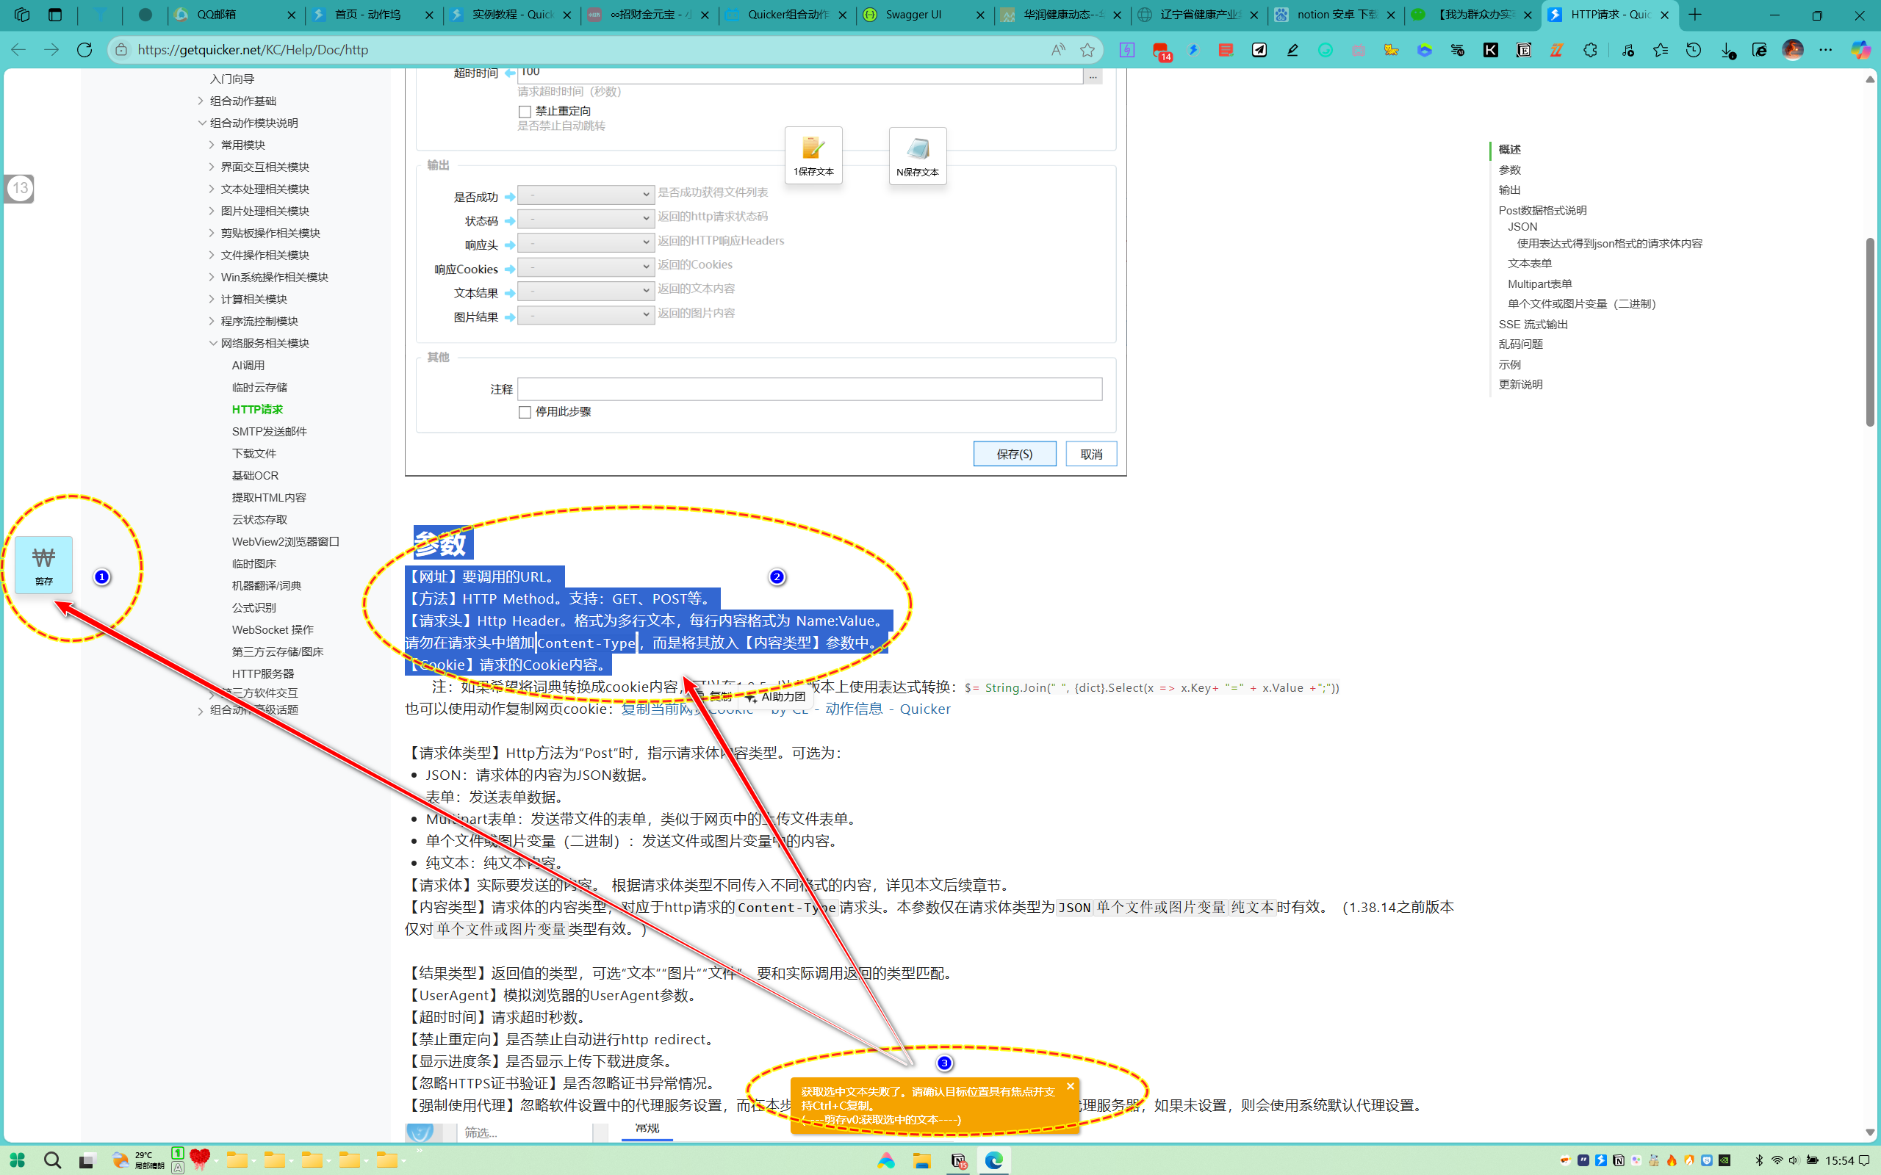
Task: Click the N保存文本 action icon
Action: (x=917, y=156)
